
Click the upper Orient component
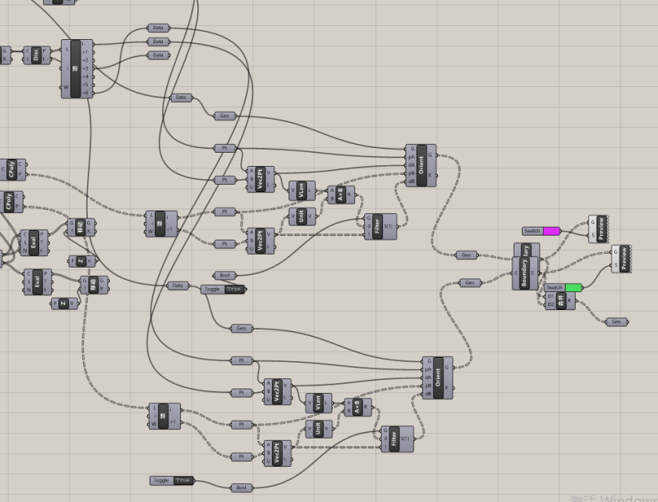421,165
